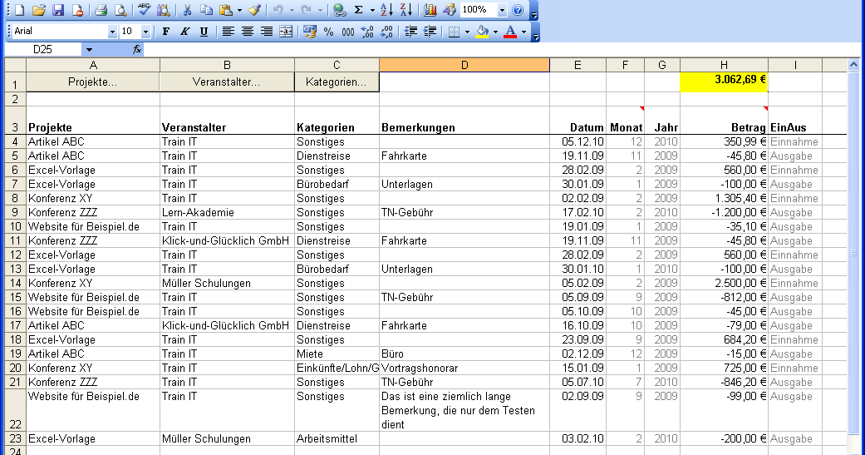865x455 pixels.
Task: Open Print Preview
Action: pos(120,10)
